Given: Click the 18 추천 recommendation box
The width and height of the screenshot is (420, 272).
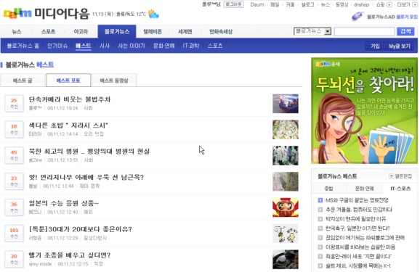Looking at the screenshot, I should pyautogui.click(x=14, y=129).
